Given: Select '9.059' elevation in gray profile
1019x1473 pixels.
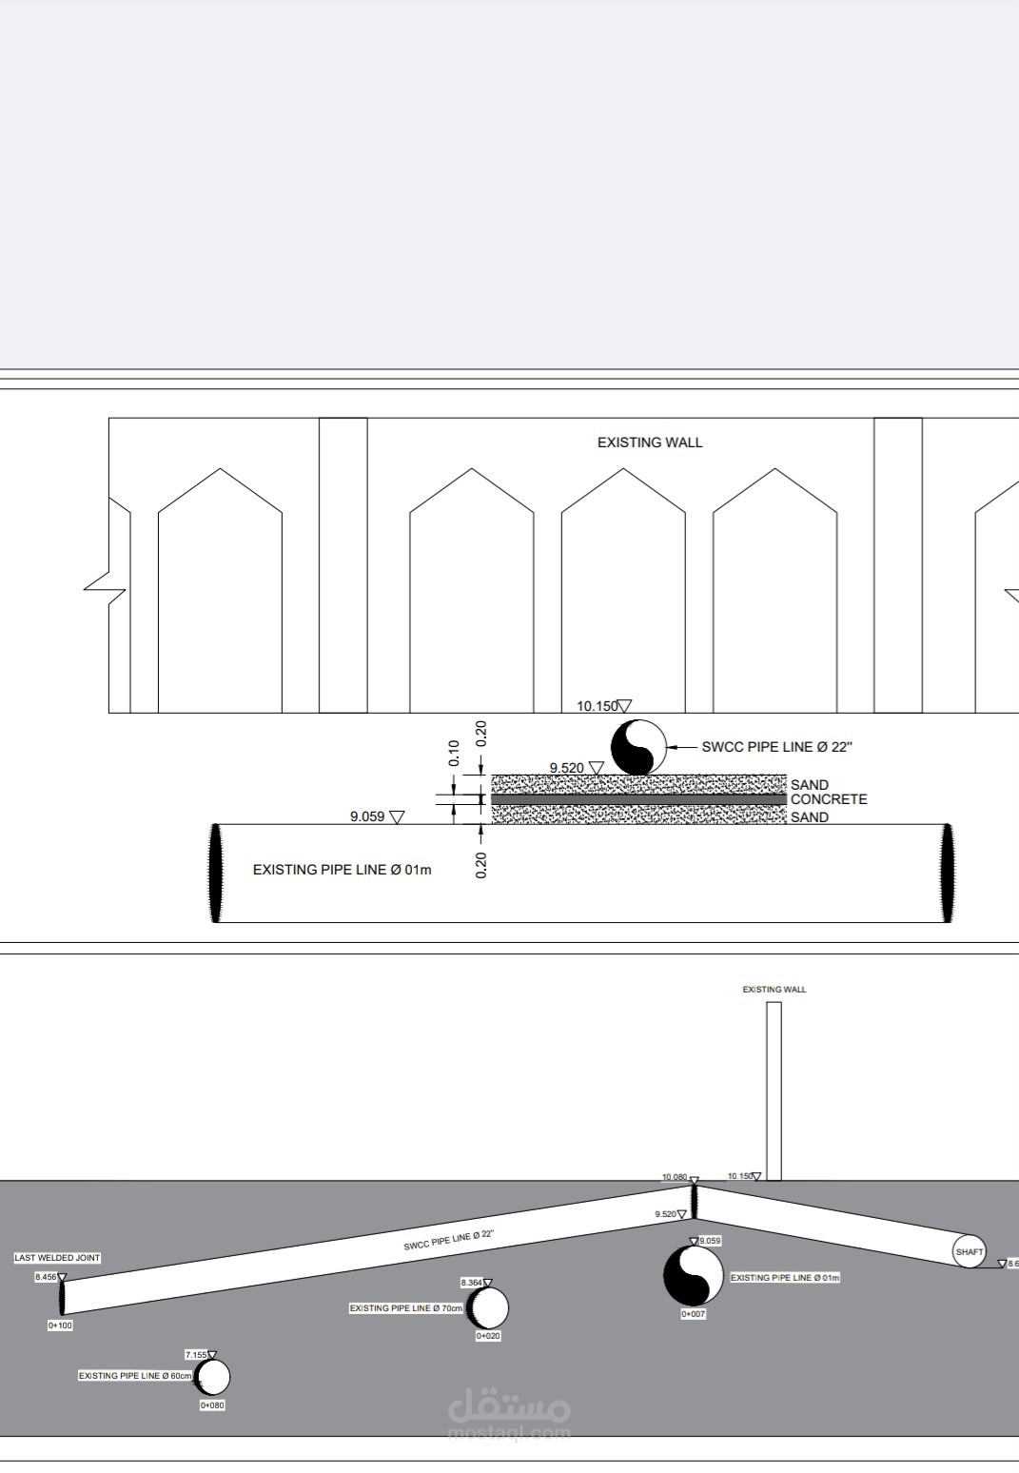Looking at the screenshot, I should pos(710,1241).
